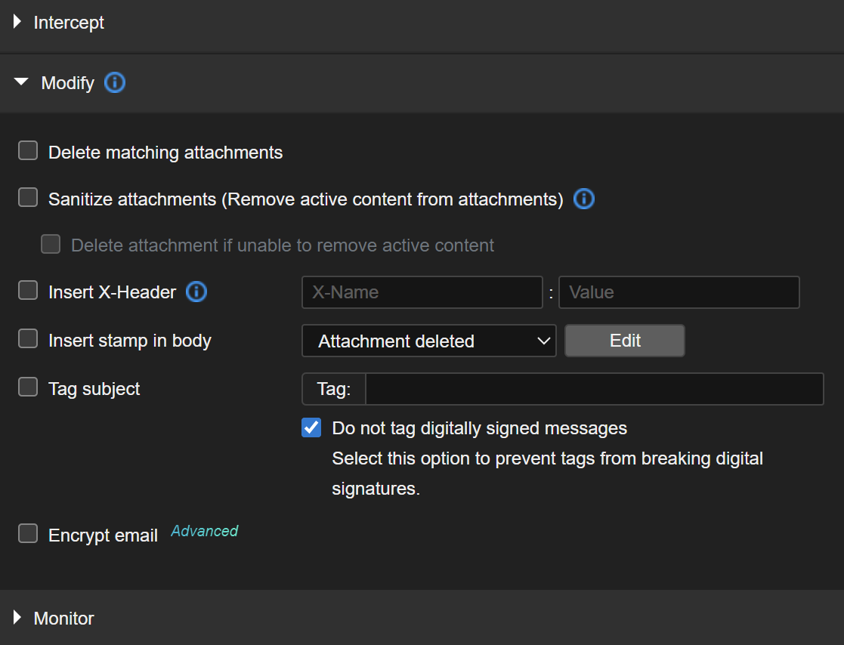
Task: Click into the X-Name input field
Action: pos(422,292)
